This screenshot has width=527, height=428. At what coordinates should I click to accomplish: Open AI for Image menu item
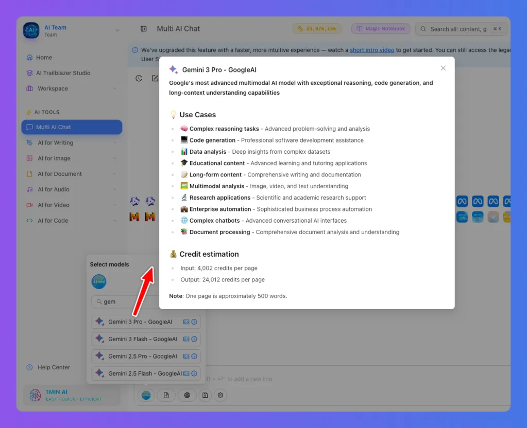pos(72,158)
